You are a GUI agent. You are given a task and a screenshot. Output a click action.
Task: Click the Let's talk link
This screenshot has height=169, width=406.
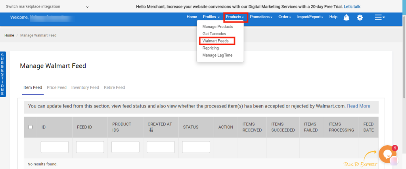click(x=352, y=7)
